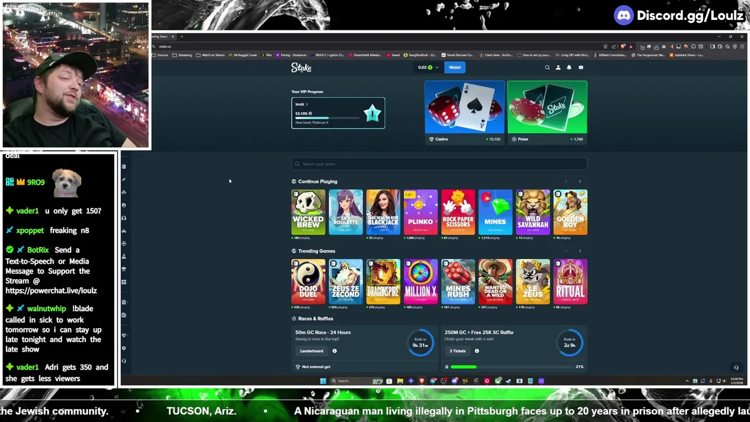The height and width of the screenshot is (422, 750).
Task: Open the user profile icon in header
Action: 558,67
